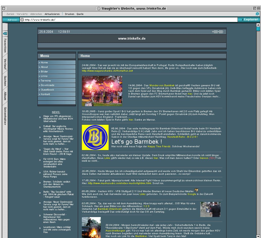Open the Seitenhalter sidebar tab

pos(5,116)
